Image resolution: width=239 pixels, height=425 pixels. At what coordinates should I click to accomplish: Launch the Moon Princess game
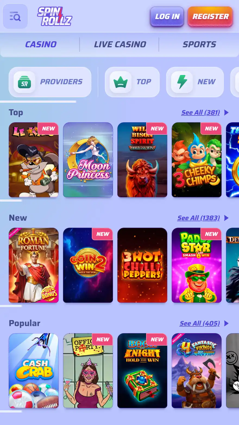(x=88, y=160)
